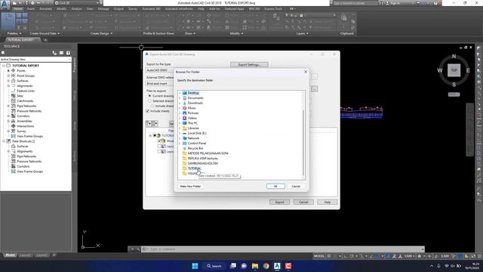Click the Export button in export dialog
The image size is (483, 272).
pos(279,202)
